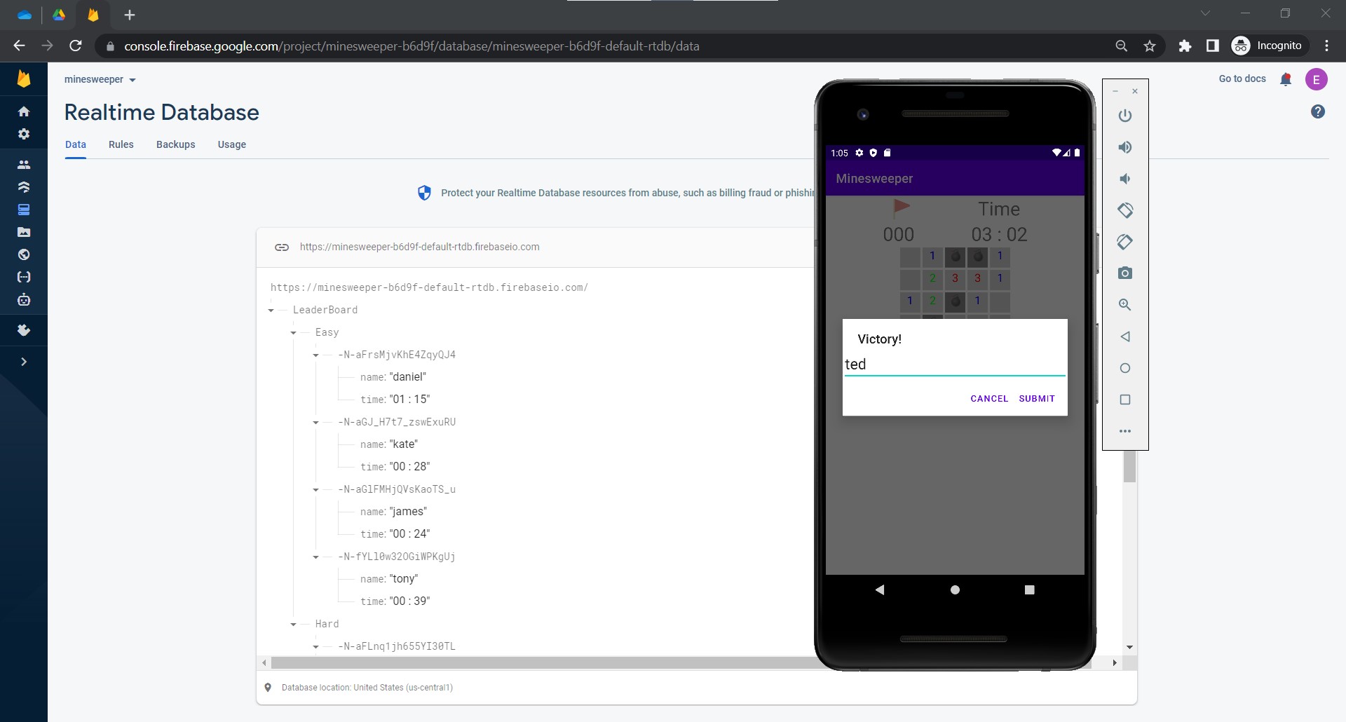Collapse the Hard node
The image size is (1346, 722).
click(294, 625)
